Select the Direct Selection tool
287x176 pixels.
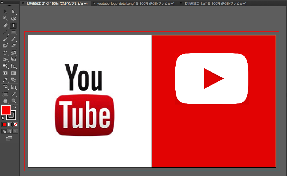pyautogui.click(x=14, y=12)
